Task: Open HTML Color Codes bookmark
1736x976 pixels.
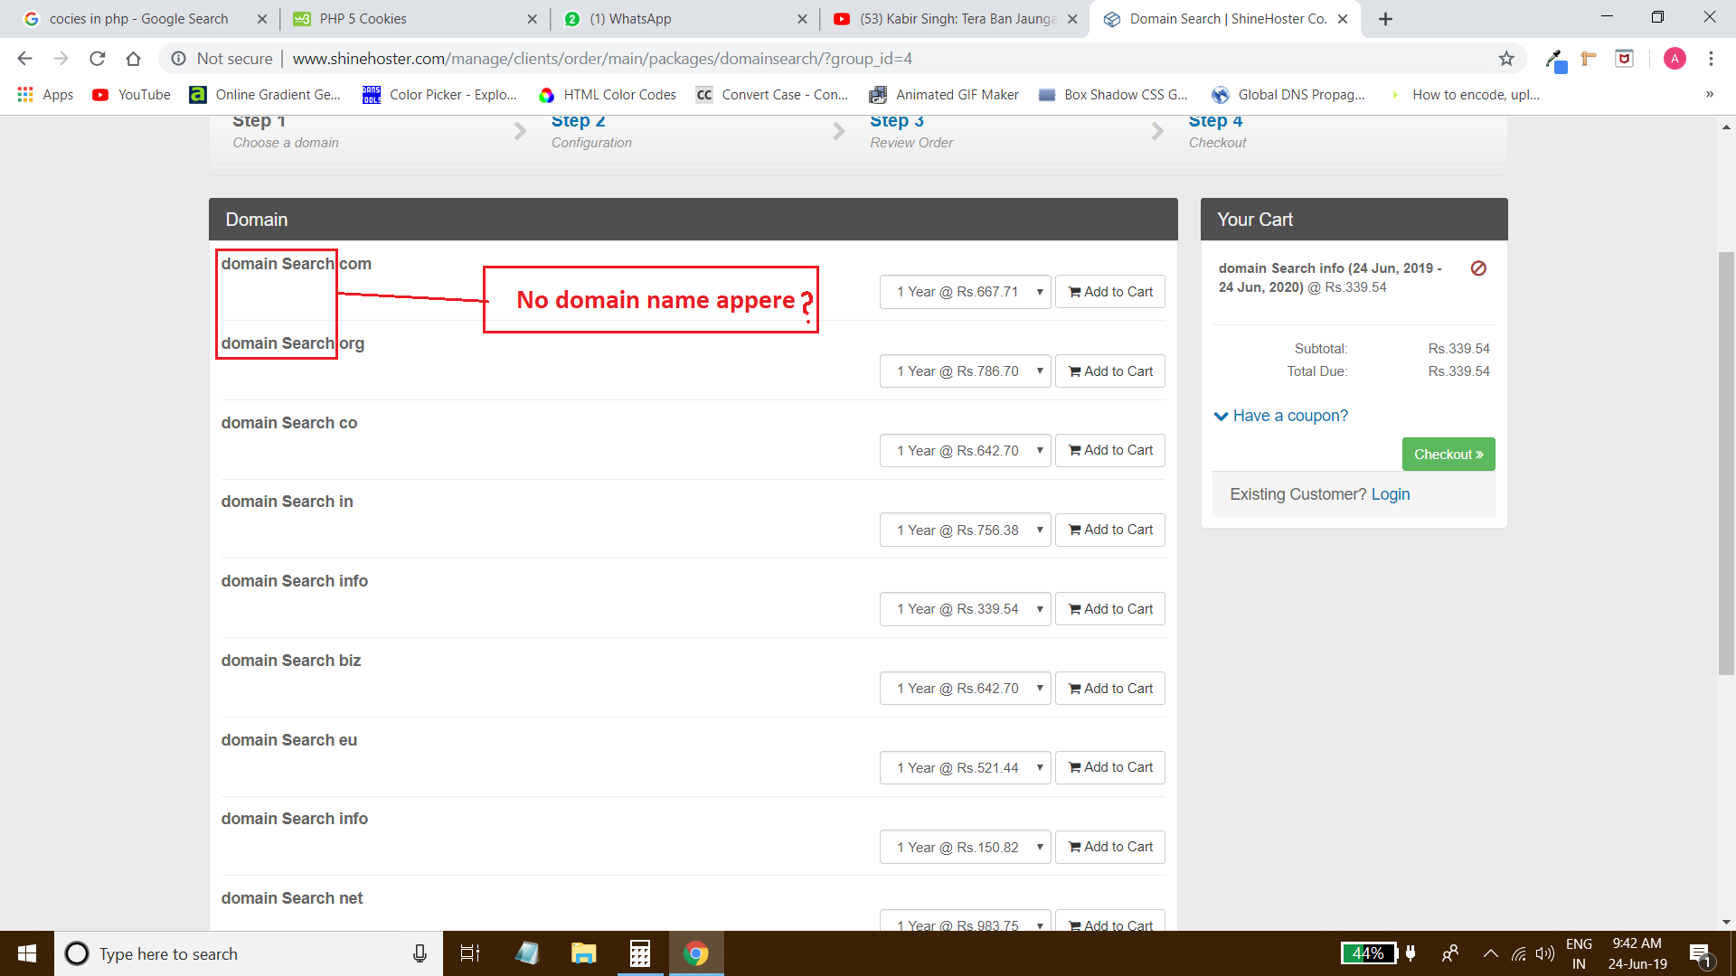Action: (607, 95)
